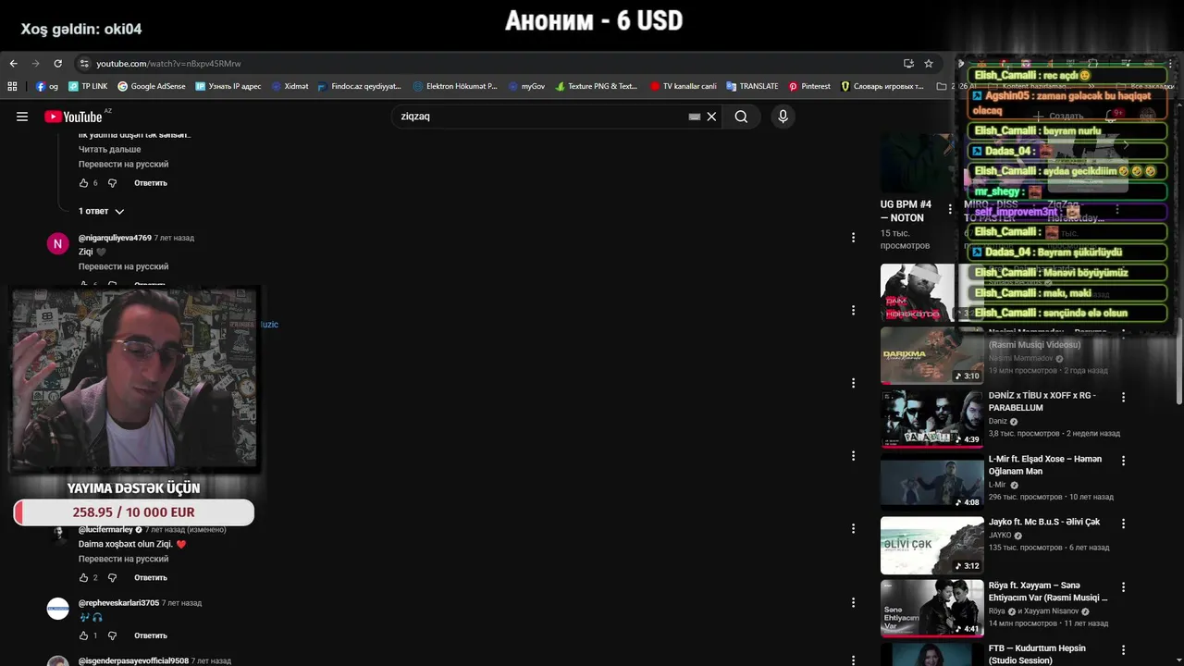1184x666 pixels.
Task: Open YouTube hamburger guide menu
Action: click(x=22, y=117)
